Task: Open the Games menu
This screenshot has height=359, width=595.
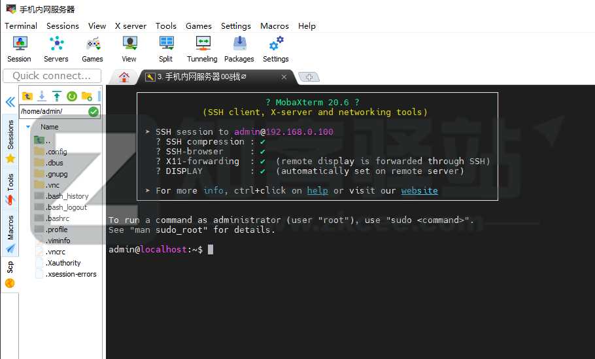Action: click(x=199, y=26)
